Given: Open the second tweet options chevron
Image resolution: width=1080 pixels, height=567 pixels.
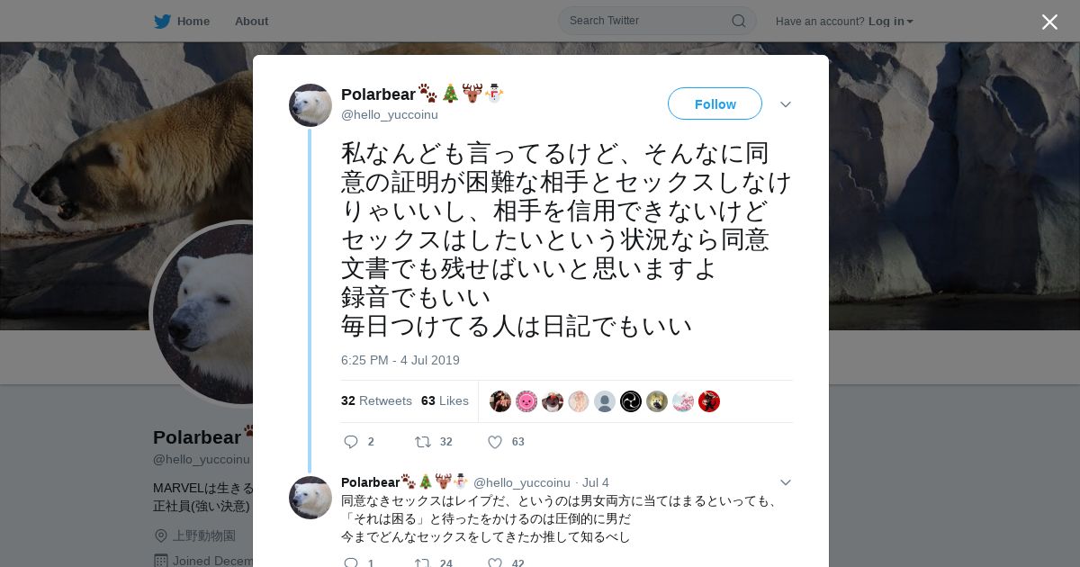Looking at the screenshot, I should 785,482.
